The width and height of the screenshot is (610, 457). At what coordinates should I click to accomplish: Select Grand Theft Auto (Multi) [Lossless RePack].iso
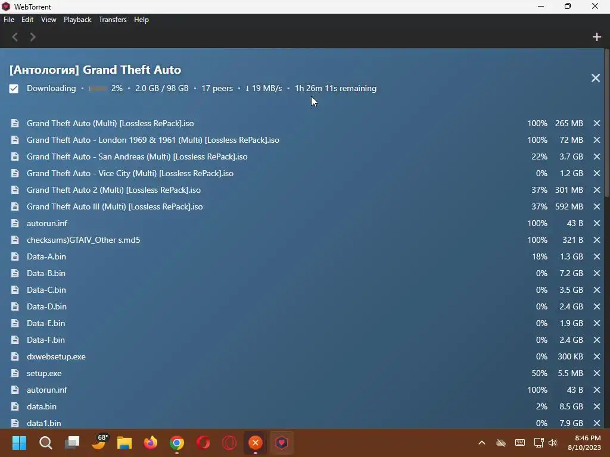click(110, 123)
